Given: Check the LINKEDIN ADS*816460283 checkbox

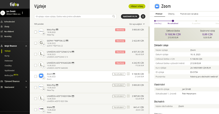Looking at the screenshot, I should pos(36,65).
